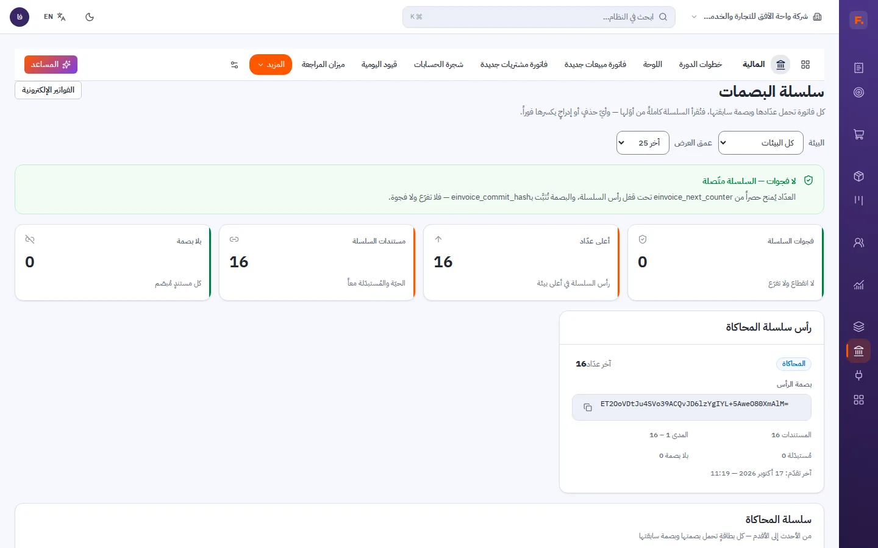Click the bank icon beside المالية
Screen dimensions: 878x548
[780, 65]
